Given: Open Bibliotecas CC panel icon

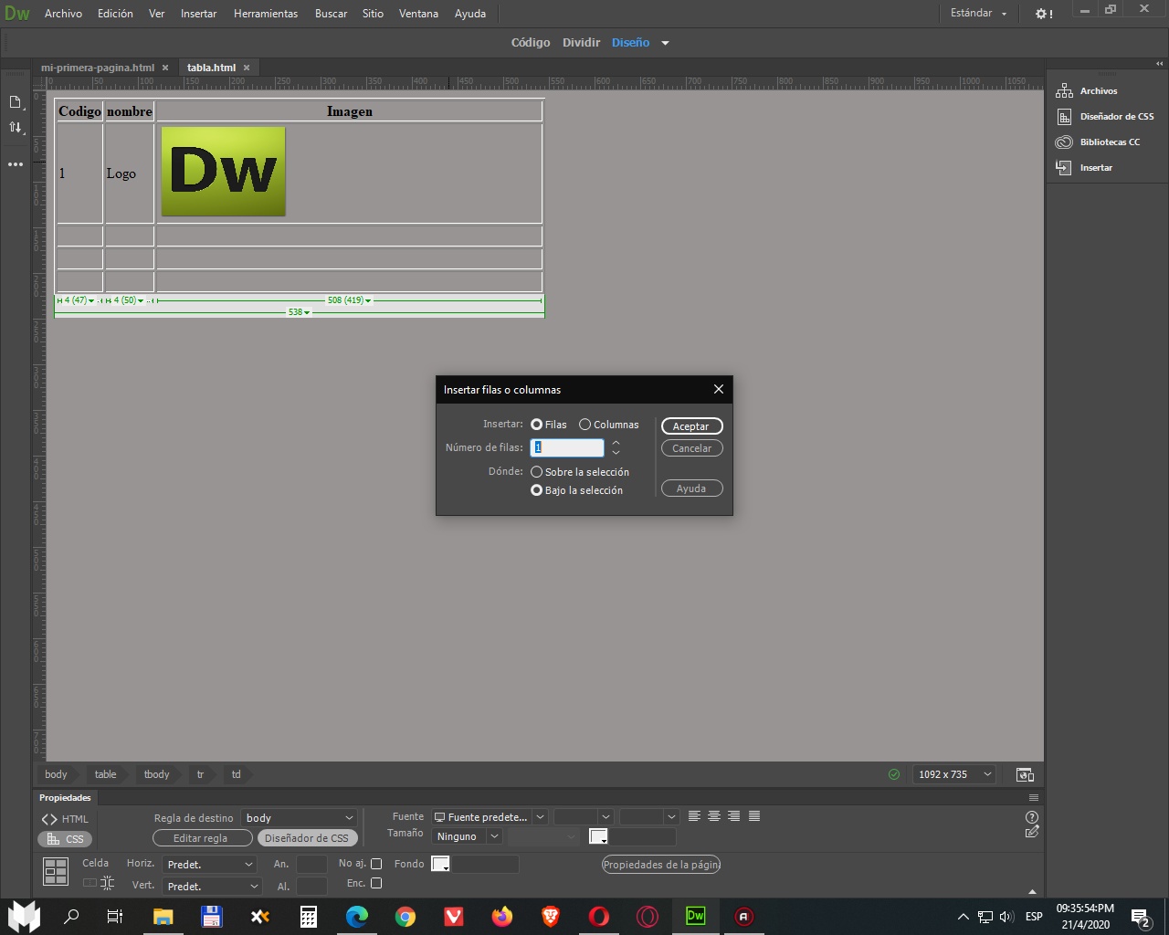Looking at the screenshot, I should [1064, 142].
